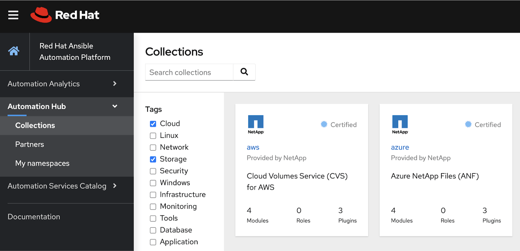The width and height of the screenshot is (520, 251).
Task: Open the azure collection link
Action: coord(400,147)
